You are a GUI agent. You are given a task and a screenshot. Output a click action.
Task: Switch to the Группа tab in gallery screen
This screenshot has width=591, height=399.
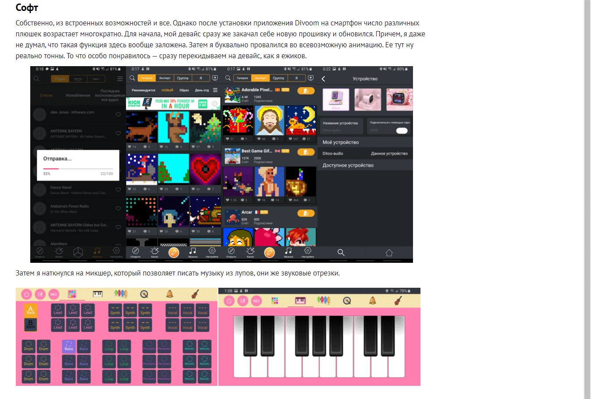(x=183, y=78)
